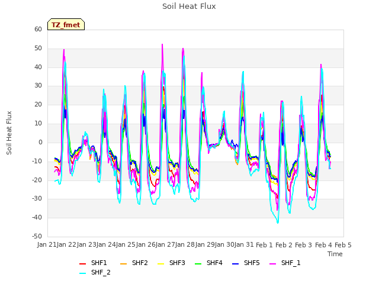Click the Feb 5 x-axis tick label
The height and width of the screenshot is (284, 379).
[x=343, y=245]
